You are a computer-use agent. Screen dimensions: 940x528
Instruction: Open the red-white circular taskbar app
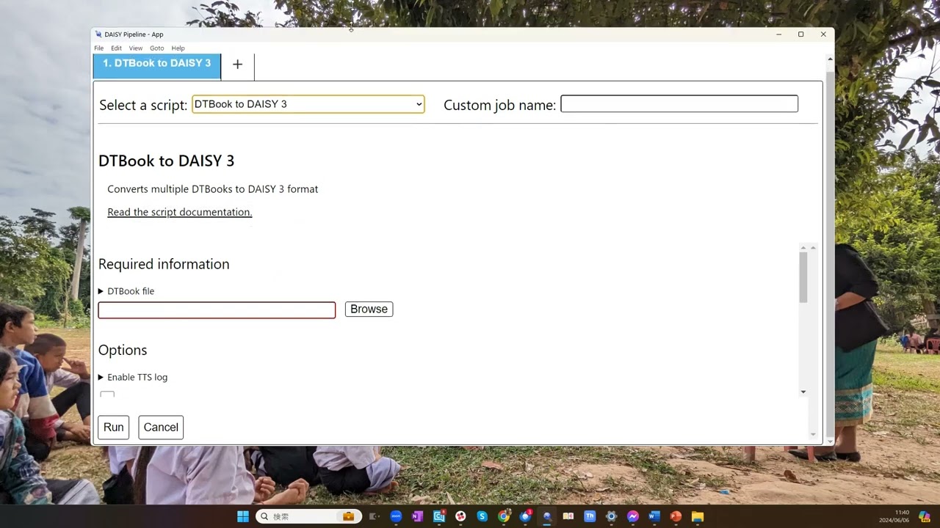tap(460, 516)
